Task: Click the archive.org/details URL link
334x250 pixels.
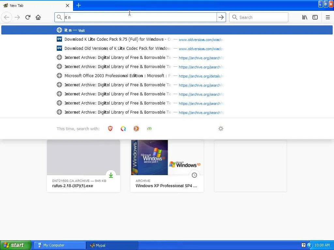Action: pyautogui.click(x=201, y=76)
